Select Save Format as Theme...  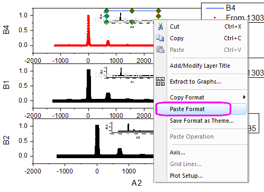click(202, 121)
